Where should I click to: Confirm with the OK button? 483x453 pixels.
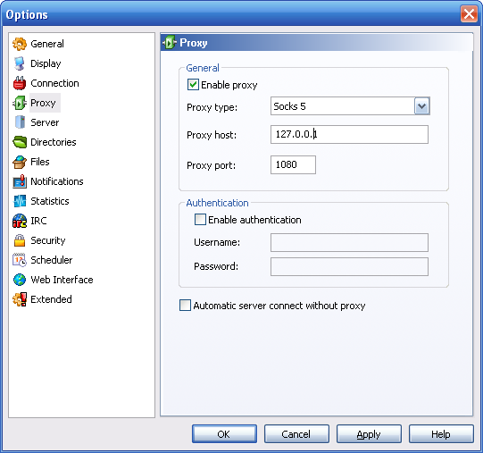(x=224, y=434)
